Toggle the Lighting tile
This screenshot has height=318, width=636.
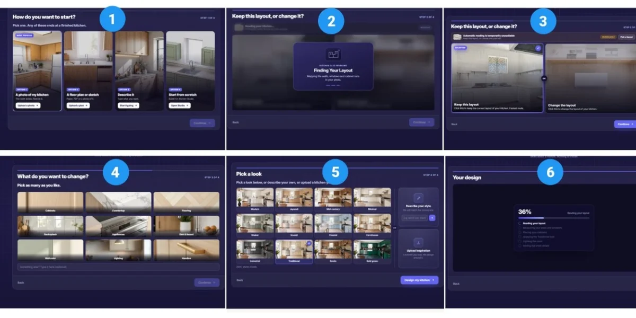(x=118, y=250)
